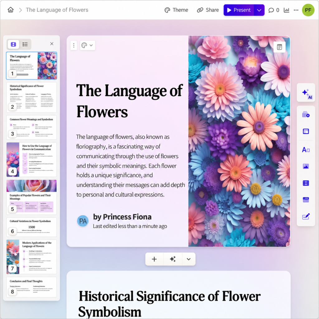
Task: Open the speaker notes icon on card
Action: [279, 47]
